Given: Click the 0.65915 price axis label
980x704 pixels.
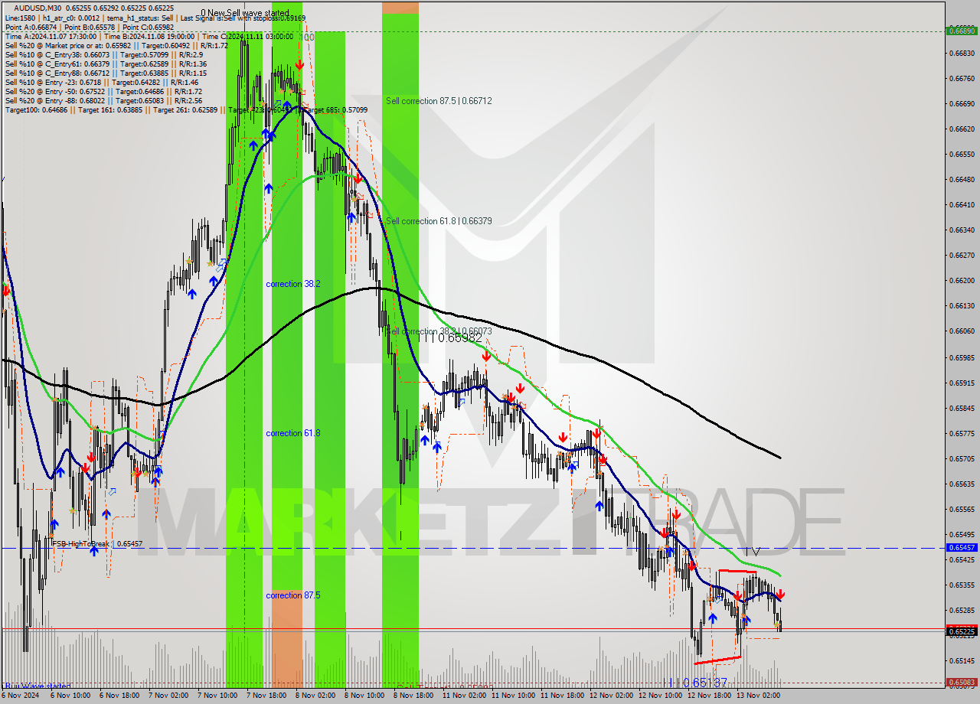Looking at the screenshot, I should pos(962,383).
